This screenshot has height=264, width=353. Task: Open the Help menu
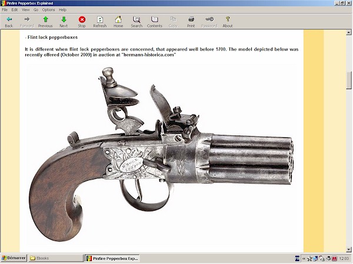click(x=62, y=9)
